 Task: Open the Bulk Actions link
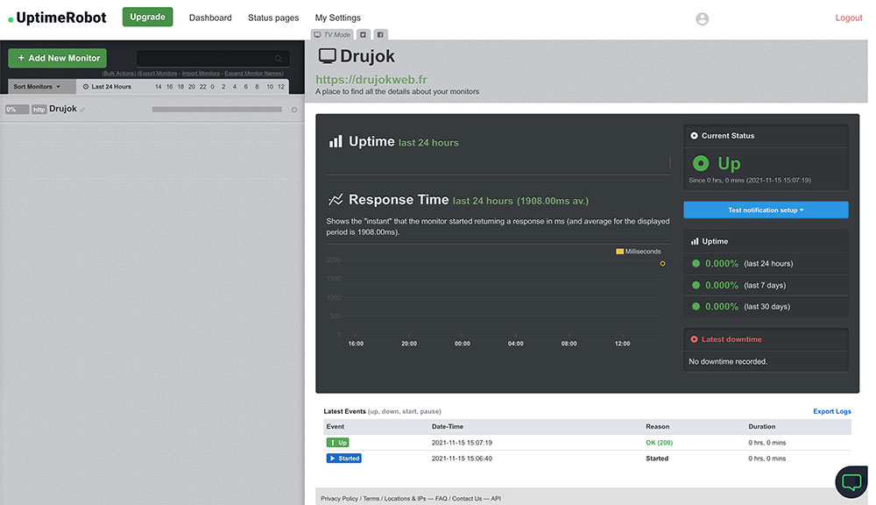119,74
